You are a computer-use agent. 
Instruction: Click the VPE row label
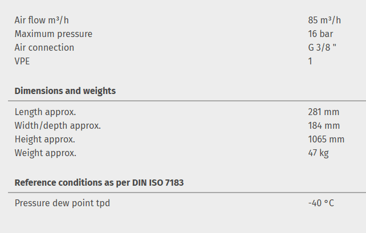coord(22,62)
